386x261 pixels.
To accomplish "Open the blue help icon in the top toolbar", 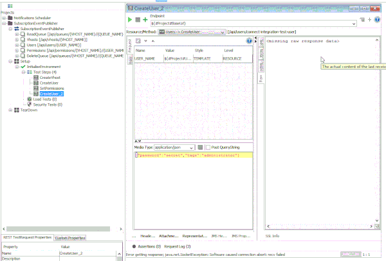I will 378,19.
